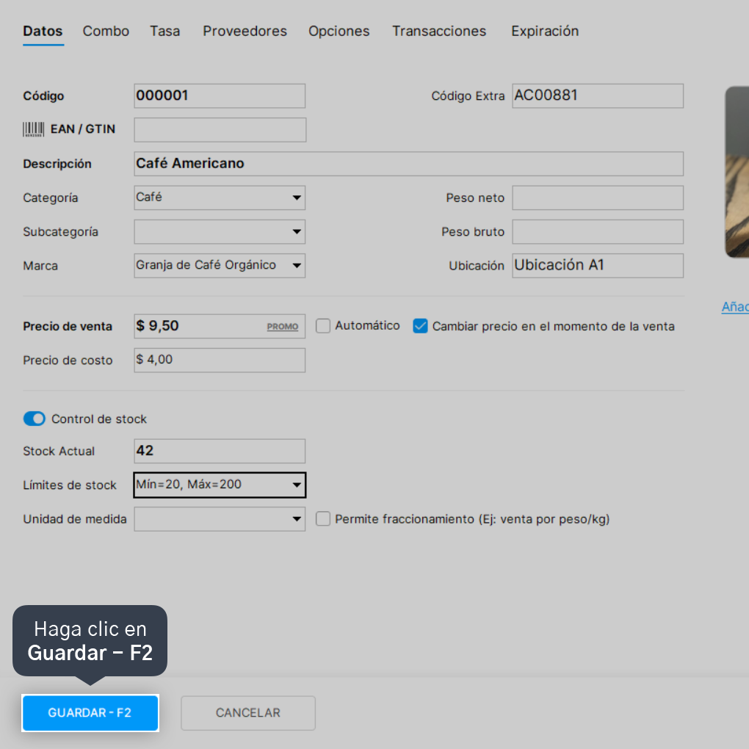Viewport: 749px width, 749px height.
Task: Click the Stock Actual field
Action: (x=220, y=451)
